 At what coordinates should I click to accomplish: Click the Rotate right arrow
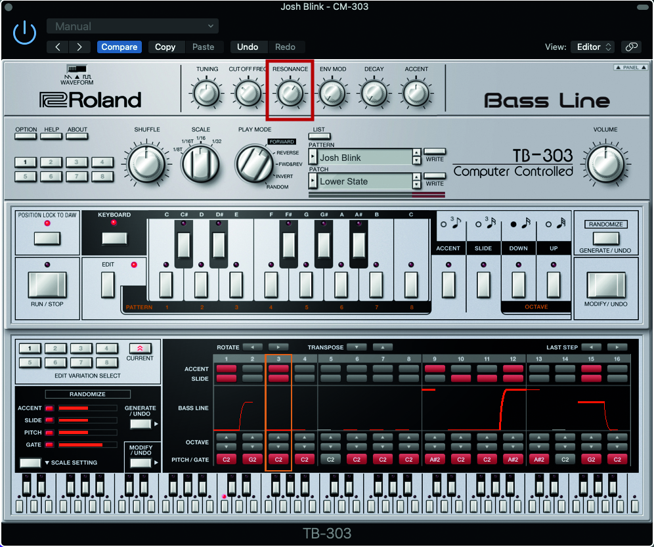tap(278, 347)
